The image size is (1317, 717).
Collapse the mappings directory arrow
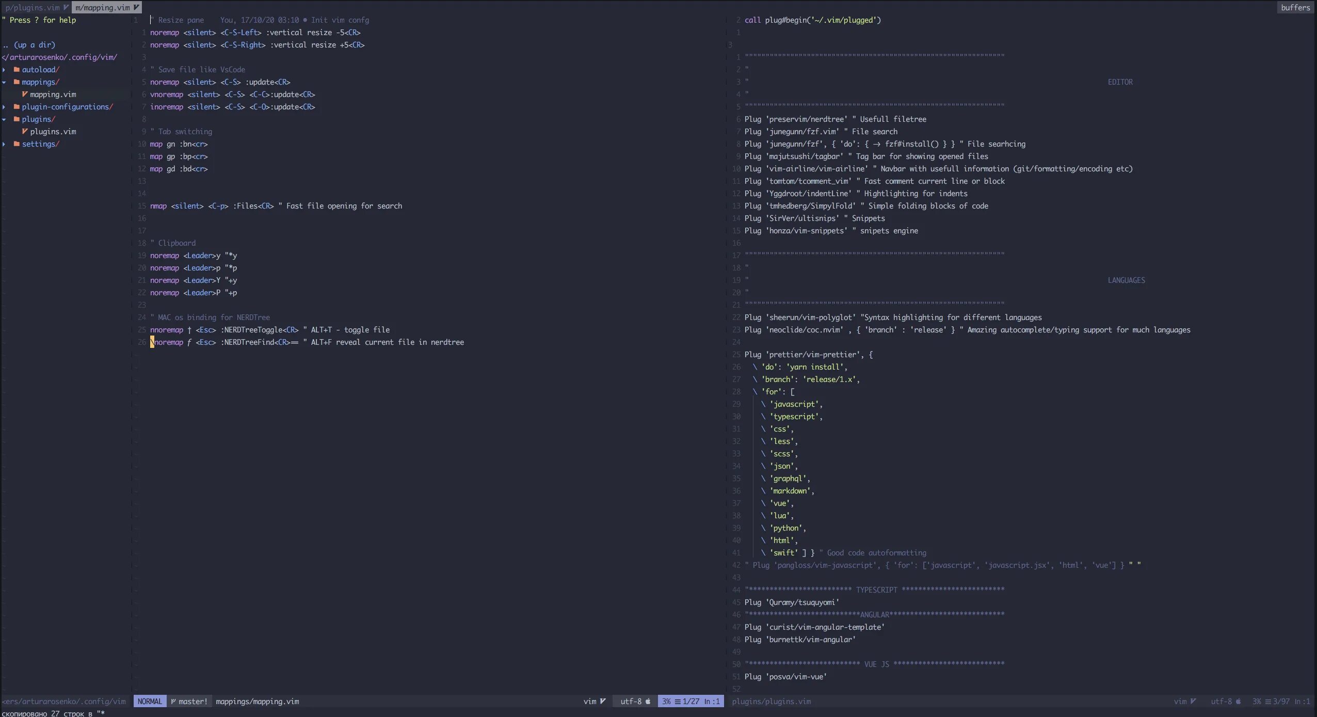tap(4, 82)
